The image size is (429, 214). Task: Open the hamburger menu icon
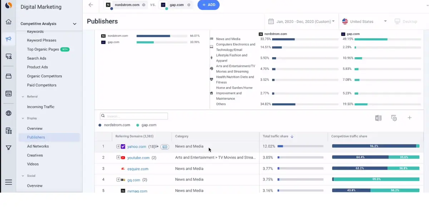(x=9, y=182)
